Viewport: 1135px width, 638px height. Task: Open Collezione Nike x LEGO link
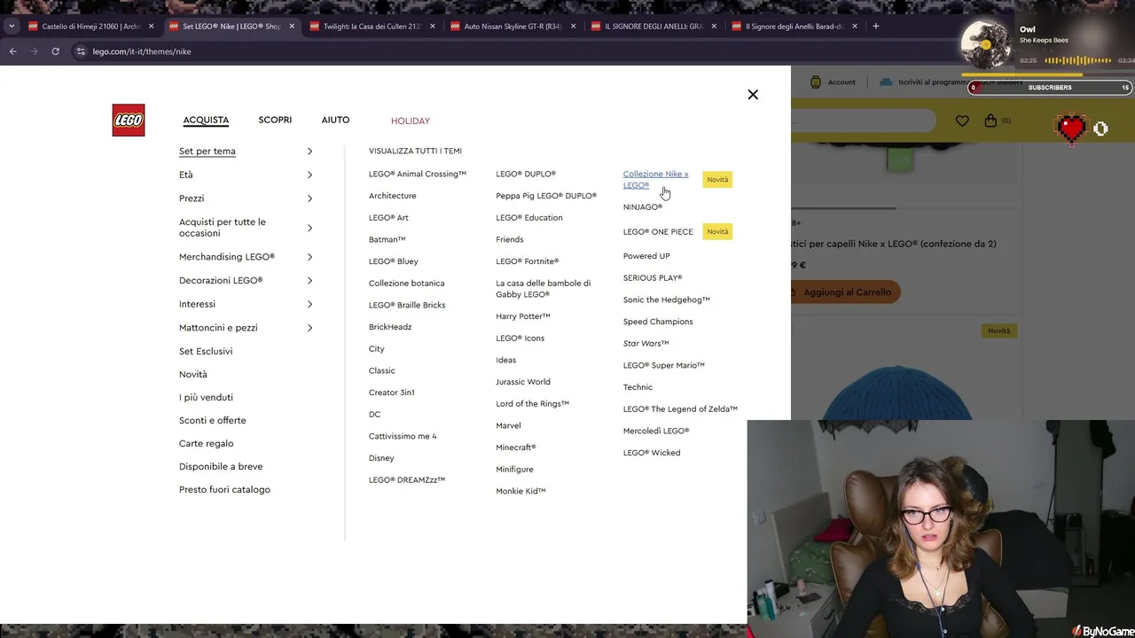pos(655,179)
